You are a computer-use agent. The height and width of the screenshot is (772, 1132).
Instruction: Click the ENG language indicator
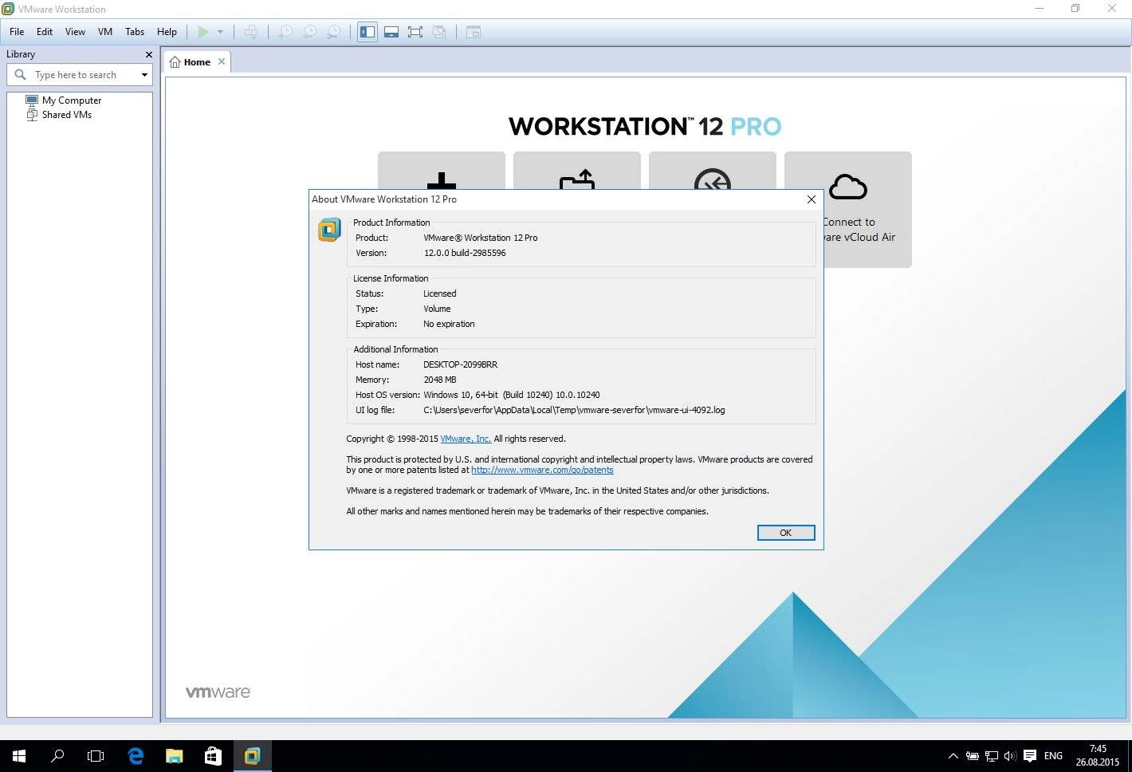pyautogui.click(x=1053, y=756)
